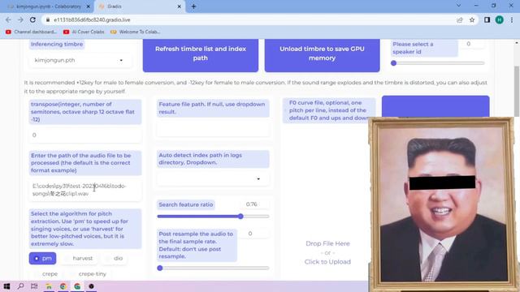Open Chrome three-dot menu

[512, 19]
